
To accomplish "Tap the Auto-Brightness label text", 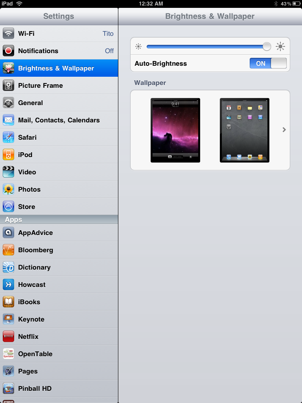I will pos(161,63).
